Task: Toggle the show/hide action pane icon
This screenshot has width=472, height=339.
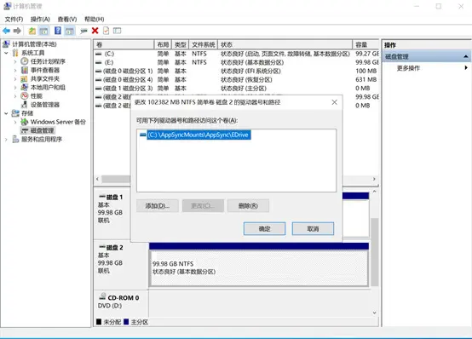Action: click(x=70, y=31)
